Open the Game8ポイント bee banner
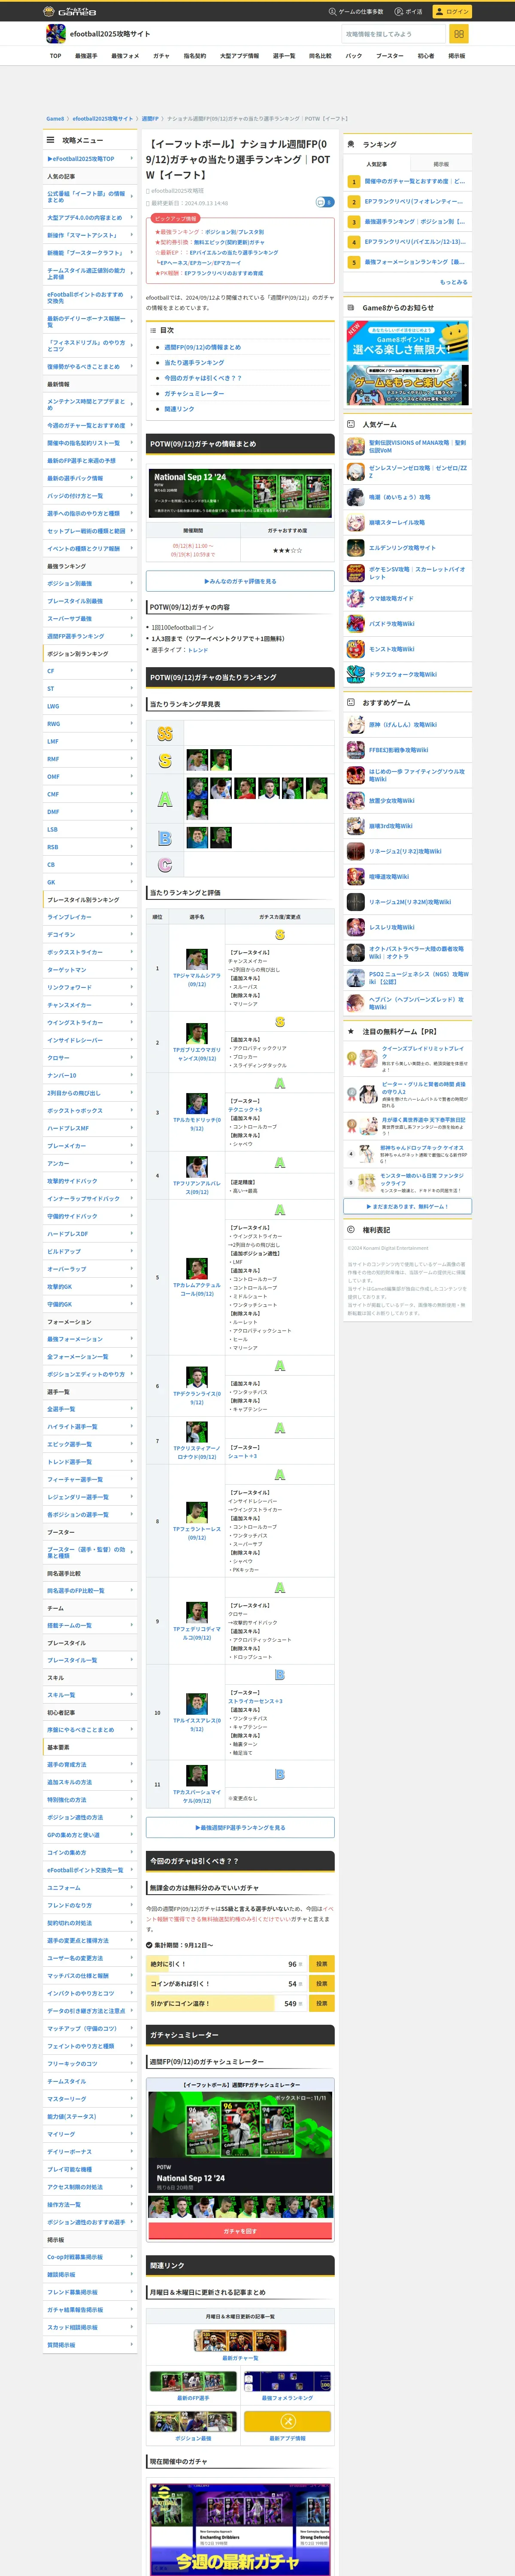This screenshot has height=2576, width=515. click(407, 341)
